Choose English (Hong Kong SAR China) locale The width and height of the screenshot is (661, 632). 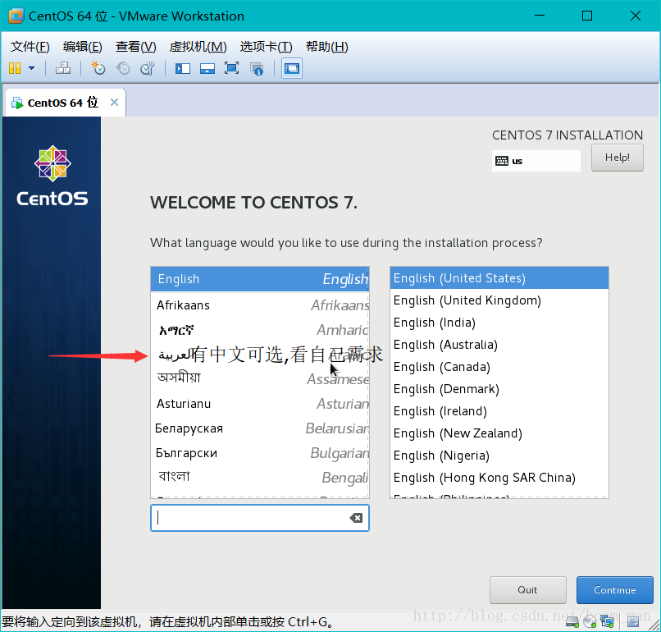pyautogui.click(x=499, y=478)
